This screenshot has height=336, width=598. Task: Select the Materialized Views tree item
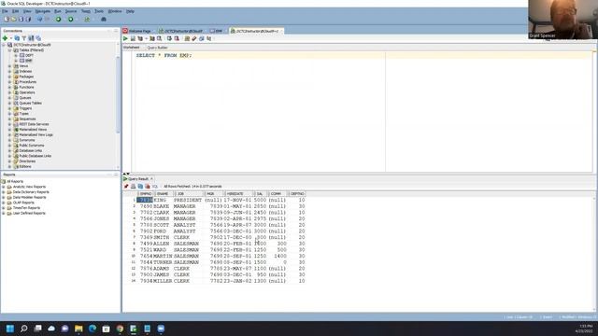(x=33, y=130)
